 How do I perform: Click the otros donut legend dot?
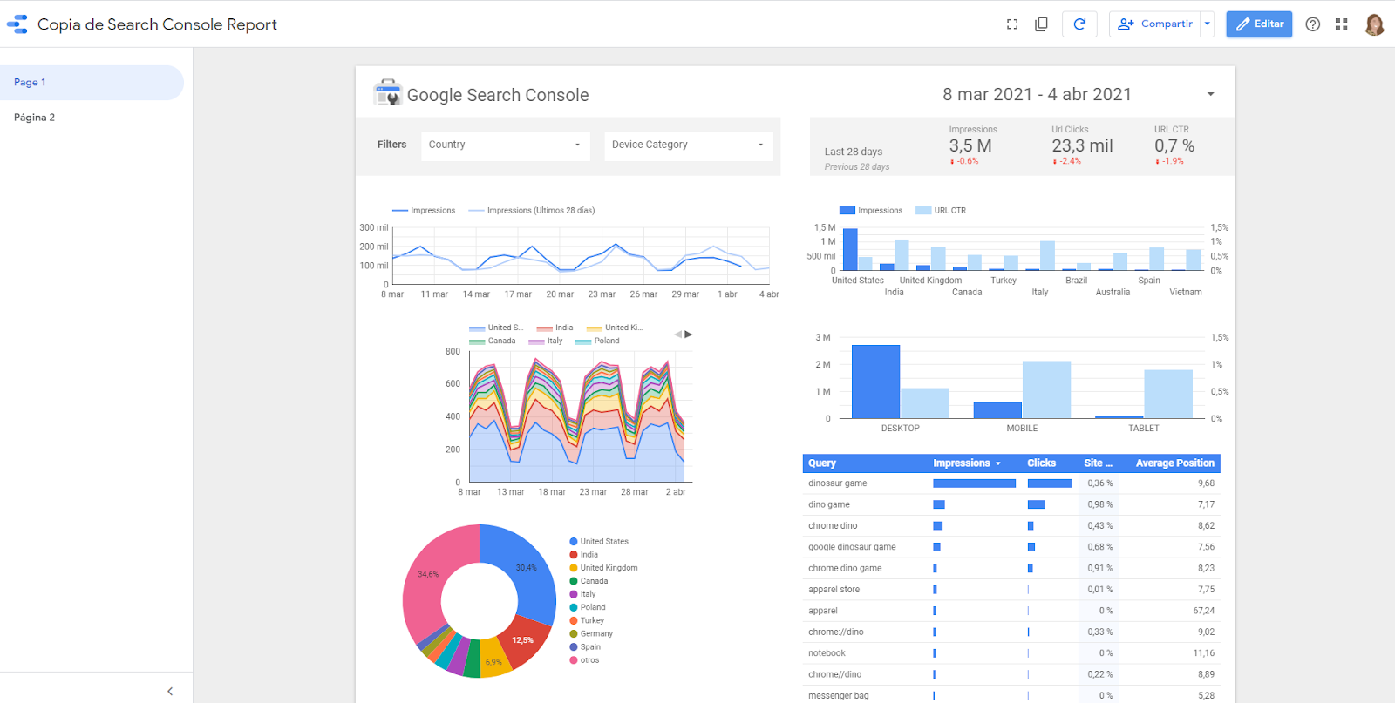click(x=574, y=660)
